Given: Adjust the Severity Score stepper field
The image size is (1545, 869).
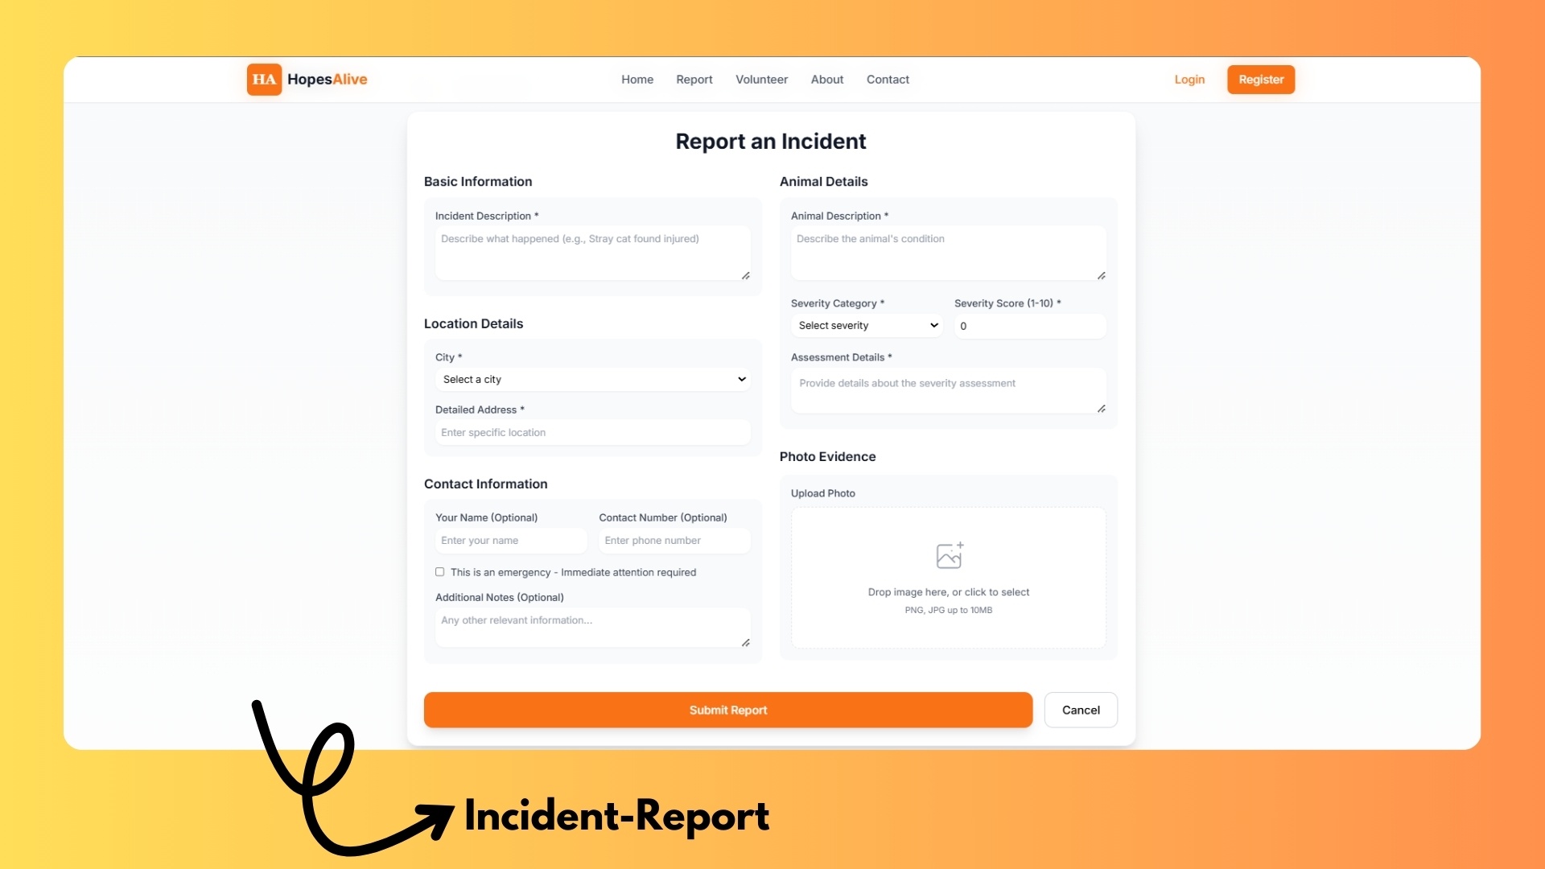Looking at the screenshot, I should [x=1026, y=325].
